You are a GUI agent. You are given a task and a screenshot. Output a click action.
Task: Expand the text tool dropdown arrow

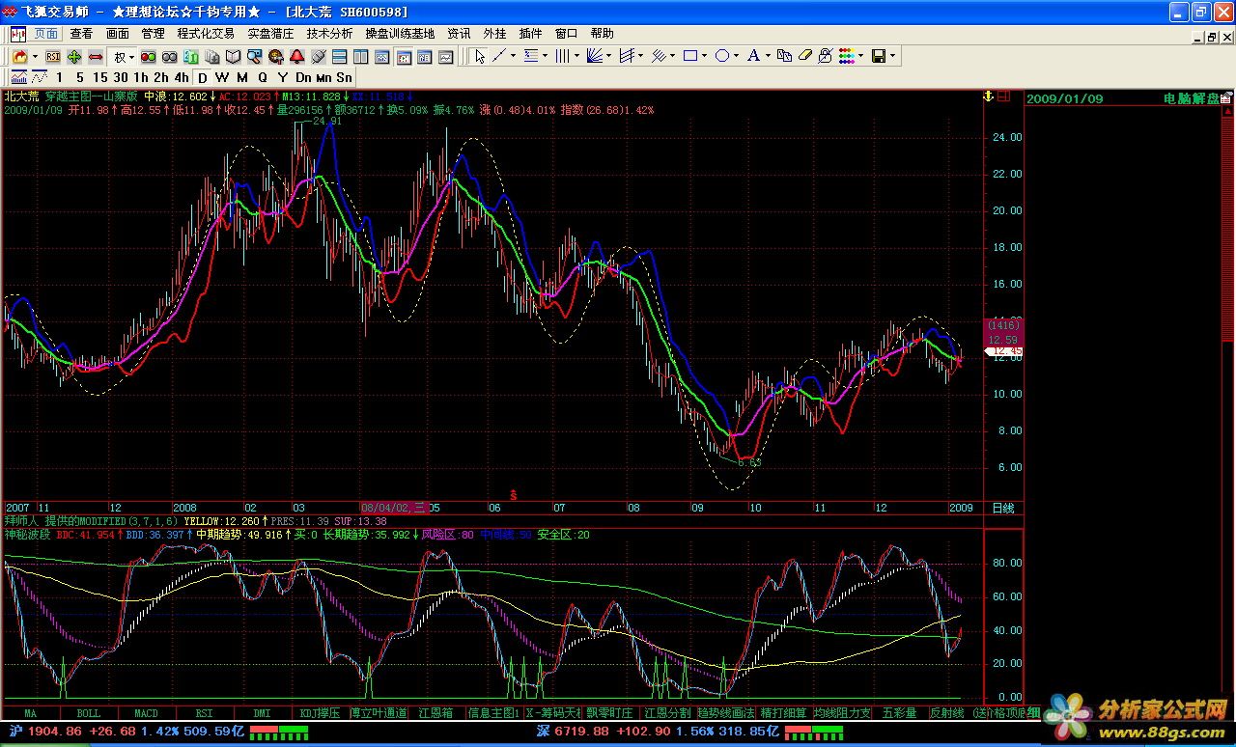[769, 56]
